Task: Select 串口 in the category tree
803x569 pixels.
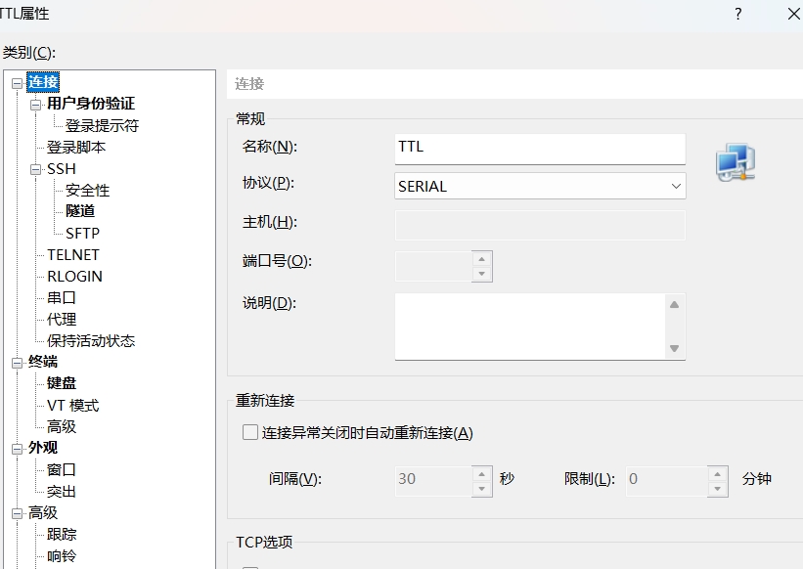Action: (x=62, y=298)
